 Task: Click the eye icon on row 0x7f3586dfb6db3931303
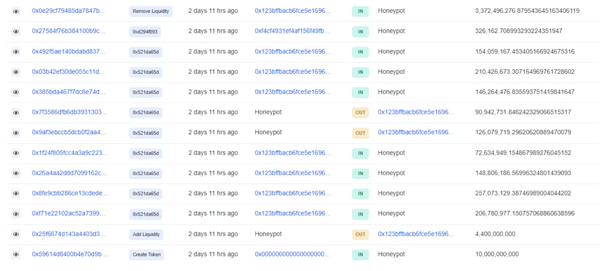16,113
